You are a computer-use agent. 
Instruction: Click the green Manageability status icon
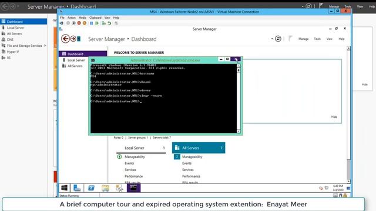[x=119, y=156]
